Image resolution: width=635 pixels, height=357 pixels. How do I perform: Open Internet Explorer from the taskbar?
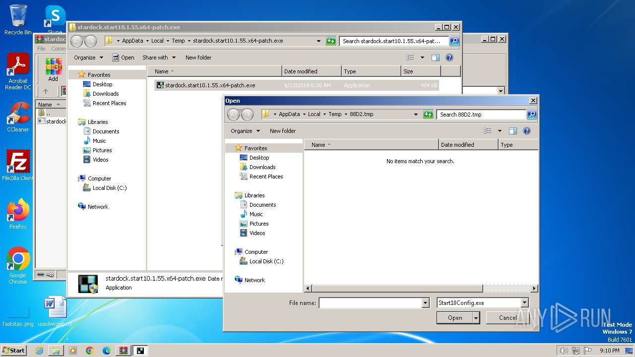tap(39, 351)
